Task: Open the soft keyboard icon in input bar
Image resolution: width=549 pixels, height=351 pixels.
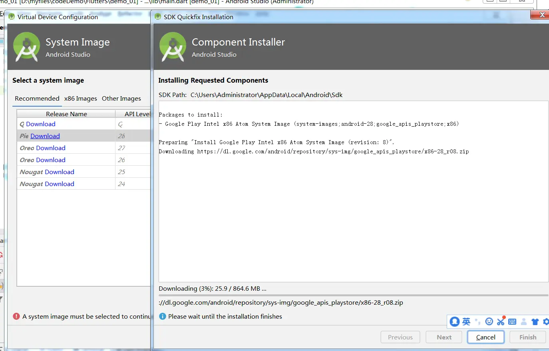Action: click(x=512, y=321)
